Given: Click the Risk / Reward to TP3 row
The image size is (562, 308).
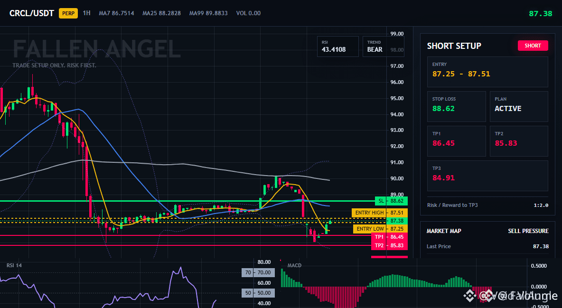Looking at the screenshot, I should tap(487, 205).
